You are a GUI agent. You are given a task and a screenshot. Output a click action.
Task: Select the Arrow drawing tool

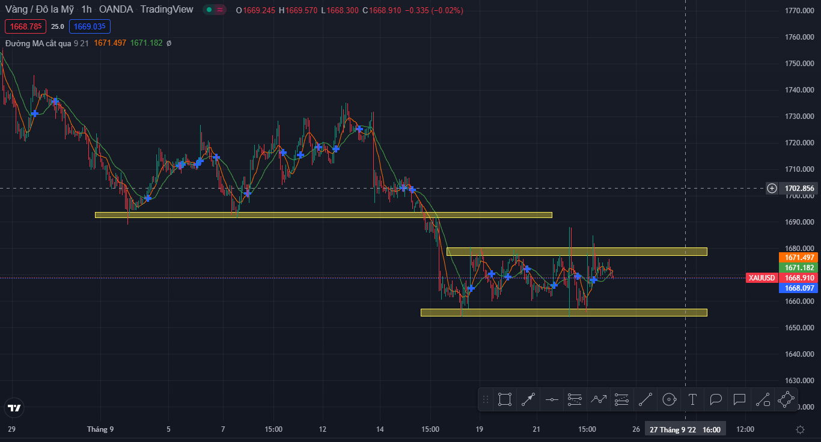coord(528,399)
